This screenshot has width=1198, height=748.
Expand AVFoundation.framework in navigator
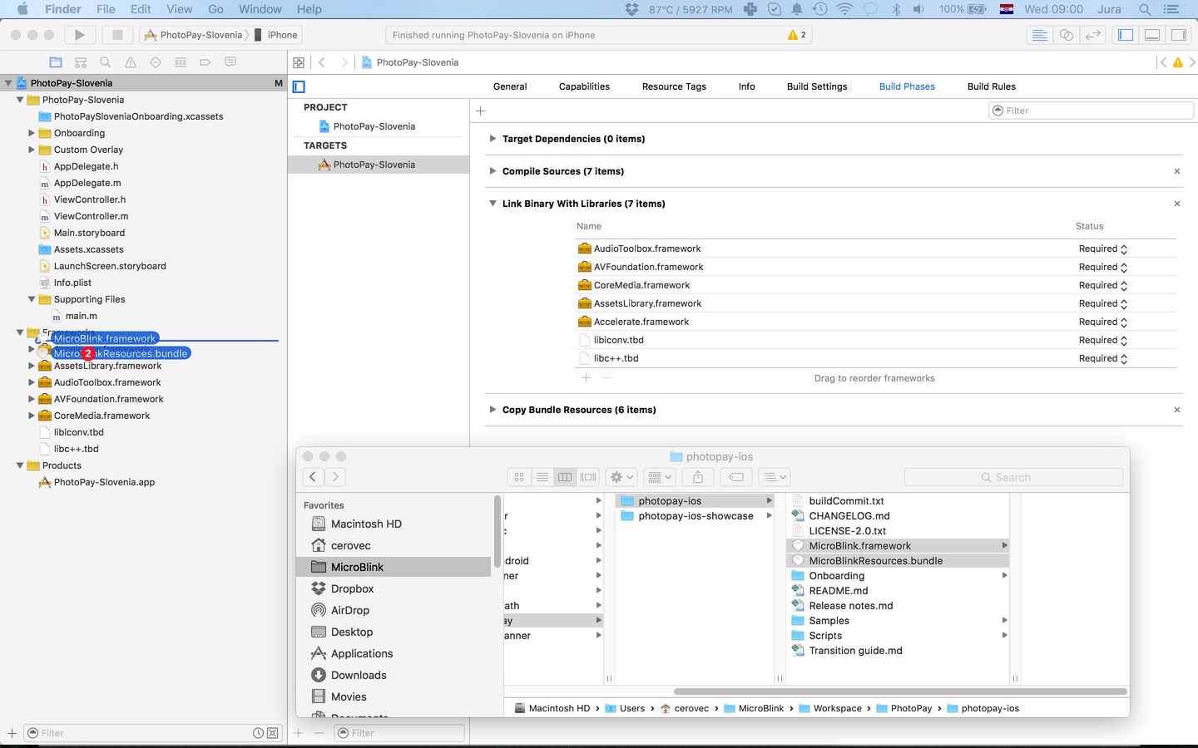click(32, 399)
